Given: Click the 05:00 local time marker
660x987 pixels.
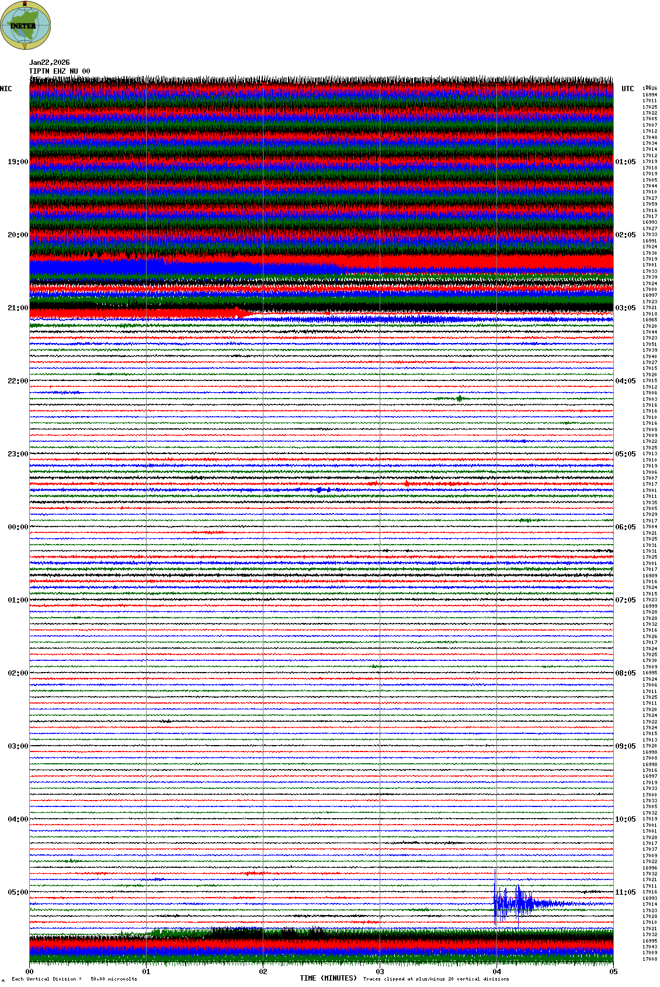Looking at the screenshot, I should click(x=18, y=892).
